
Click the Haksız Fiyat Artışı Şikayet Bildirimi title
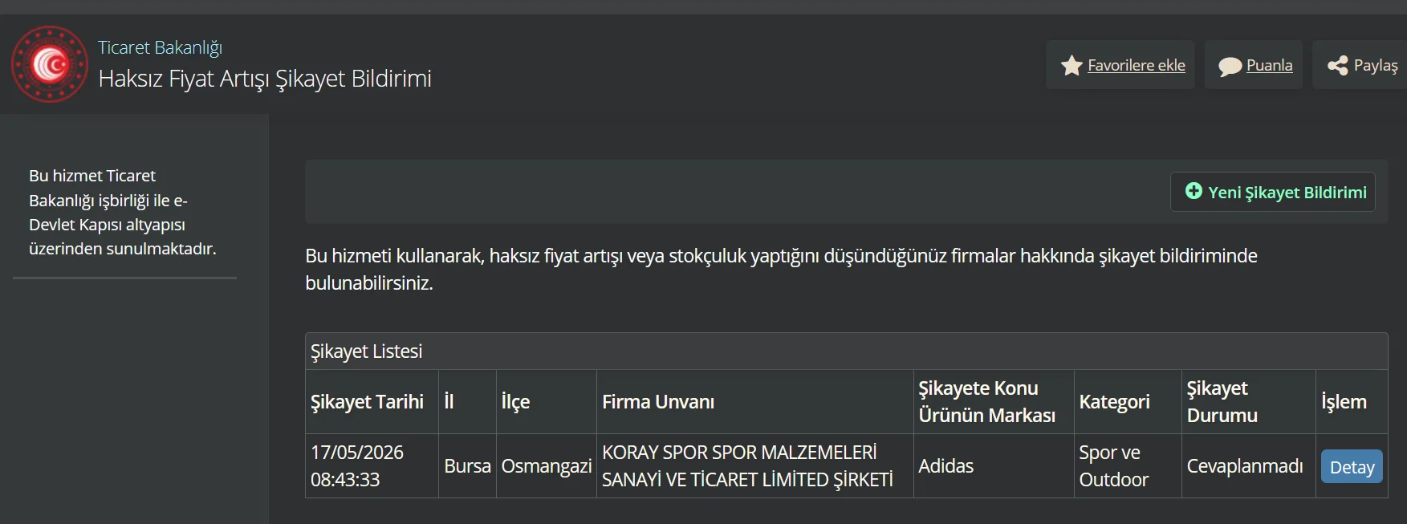[265, 79]
